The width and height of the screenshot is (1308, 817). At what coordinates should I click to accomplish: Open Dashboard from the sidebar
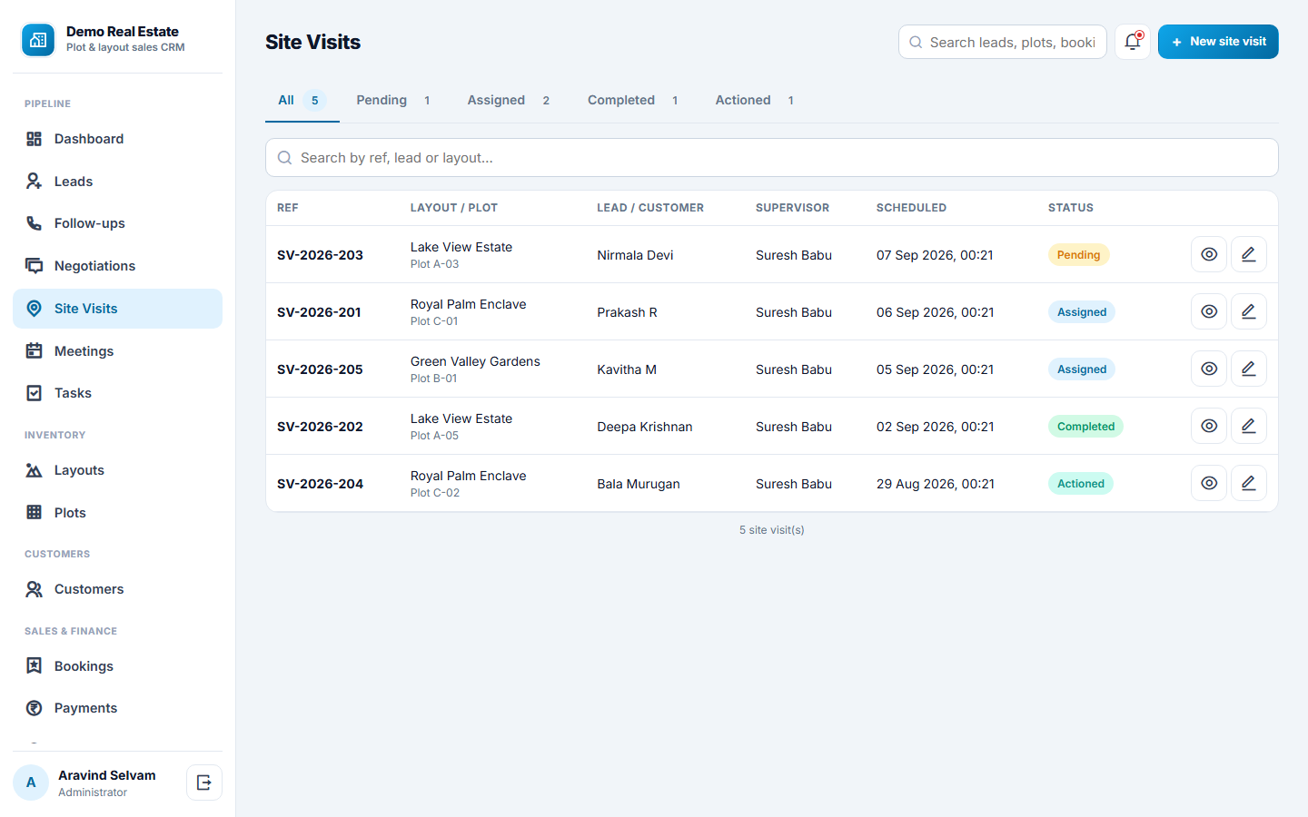tap(117, 139)
